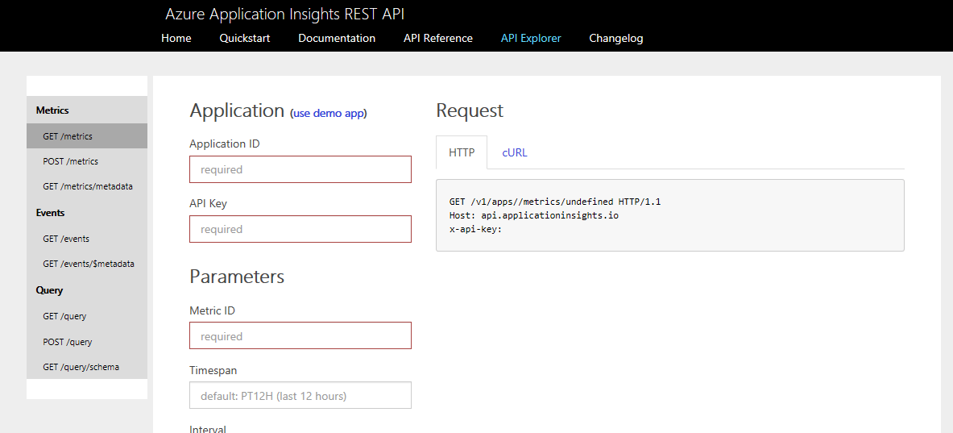Click the Events section heading in sidebar
953x433 pixels.
pos(50,213)
